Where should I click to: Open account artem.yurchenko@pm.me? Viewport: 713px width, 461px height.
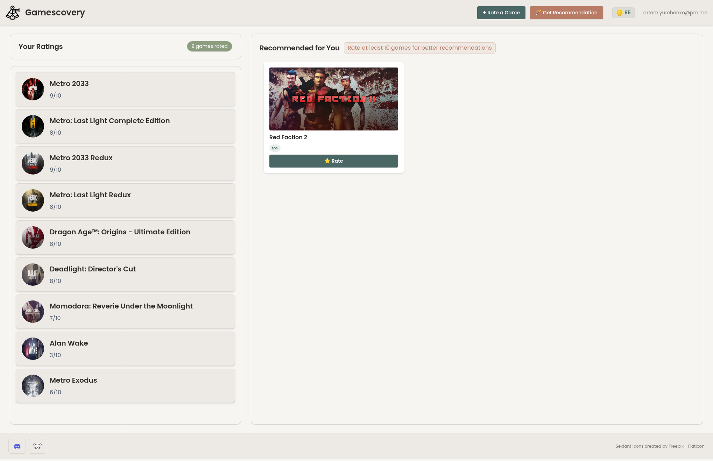675,13
